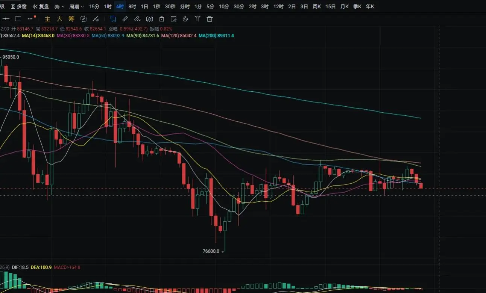Open the multi-window (多窗) layout
Viewport: 486px width, 293px height.
18,7
